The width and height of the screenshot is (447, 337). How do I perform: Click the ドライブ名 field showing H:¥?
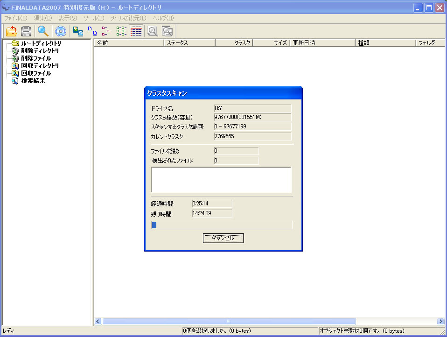[x=252, y=108]
